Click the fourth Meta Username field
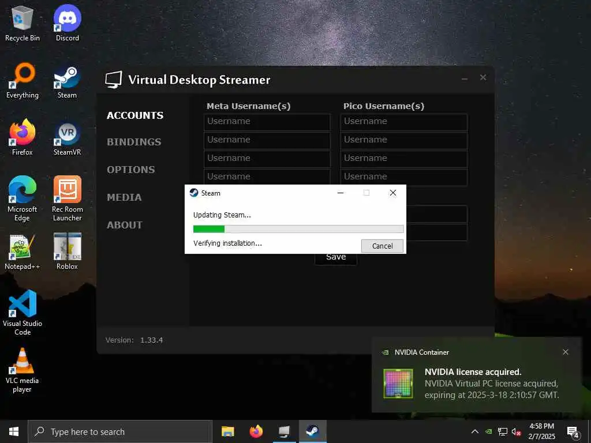Viewport: 591px width, 443px height. coord(267,177)
